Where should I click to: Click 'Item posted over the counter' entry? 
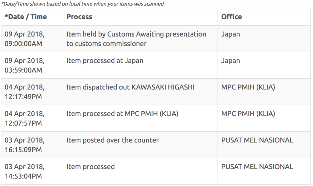[x=112, y=140]
